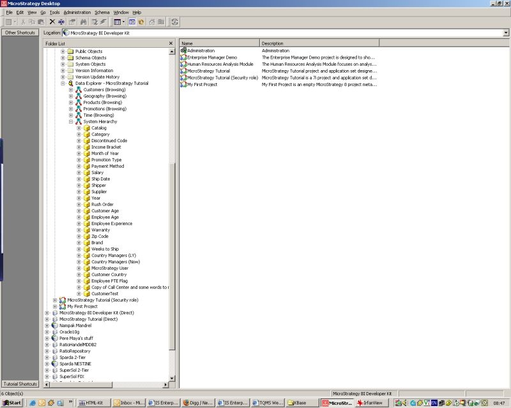The image size is (511, 408).
Task: Click the Description column header
Action: pyautogui.click(x=319, y=43)
